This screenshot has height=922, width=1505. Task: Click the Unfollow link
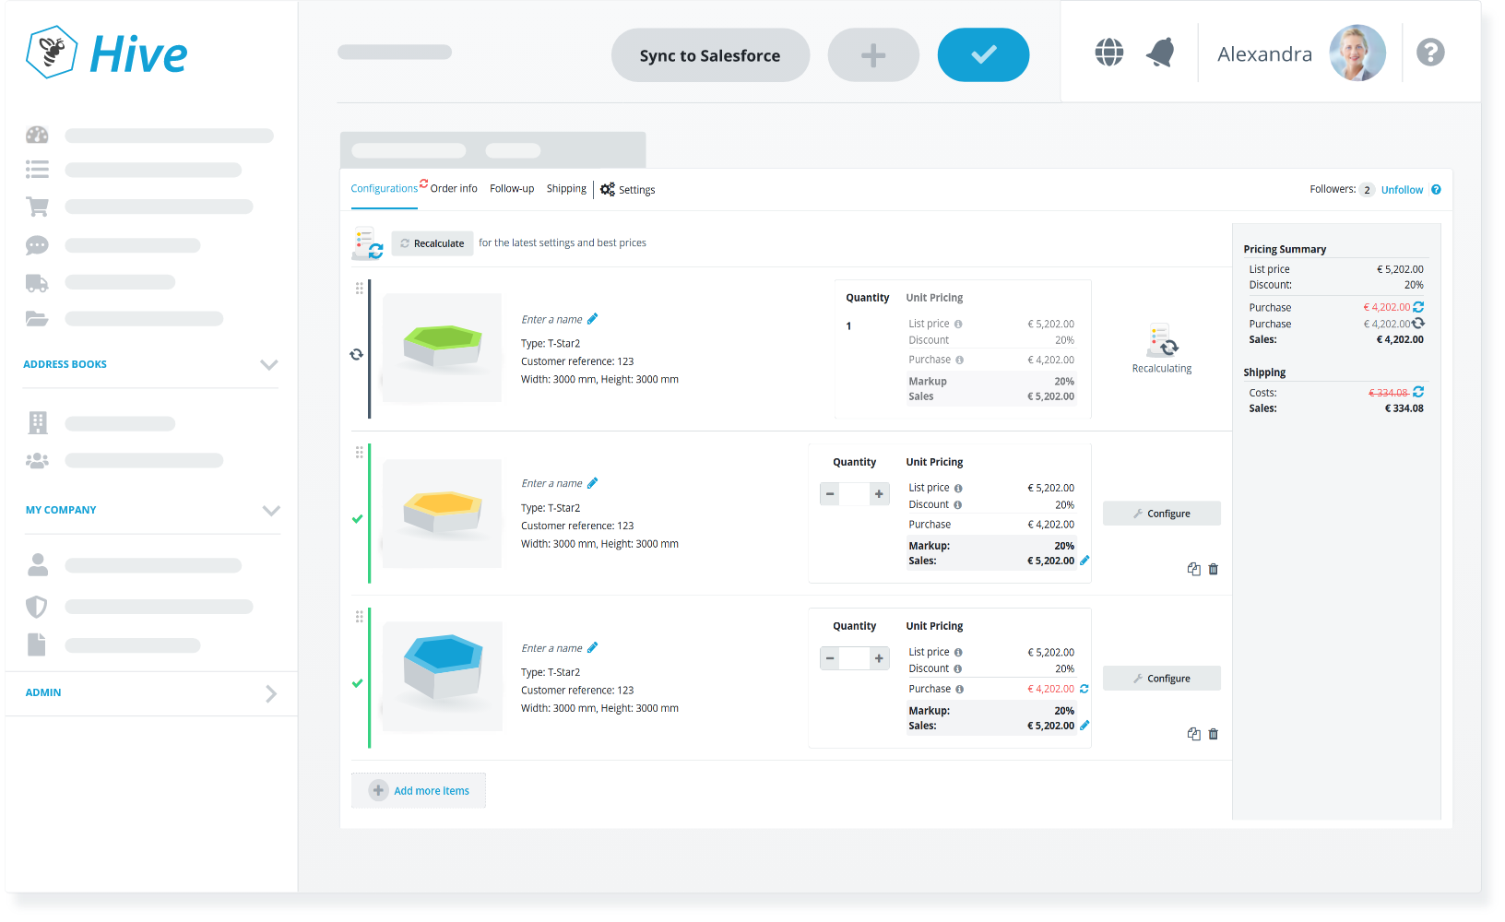coord(1402,190)
